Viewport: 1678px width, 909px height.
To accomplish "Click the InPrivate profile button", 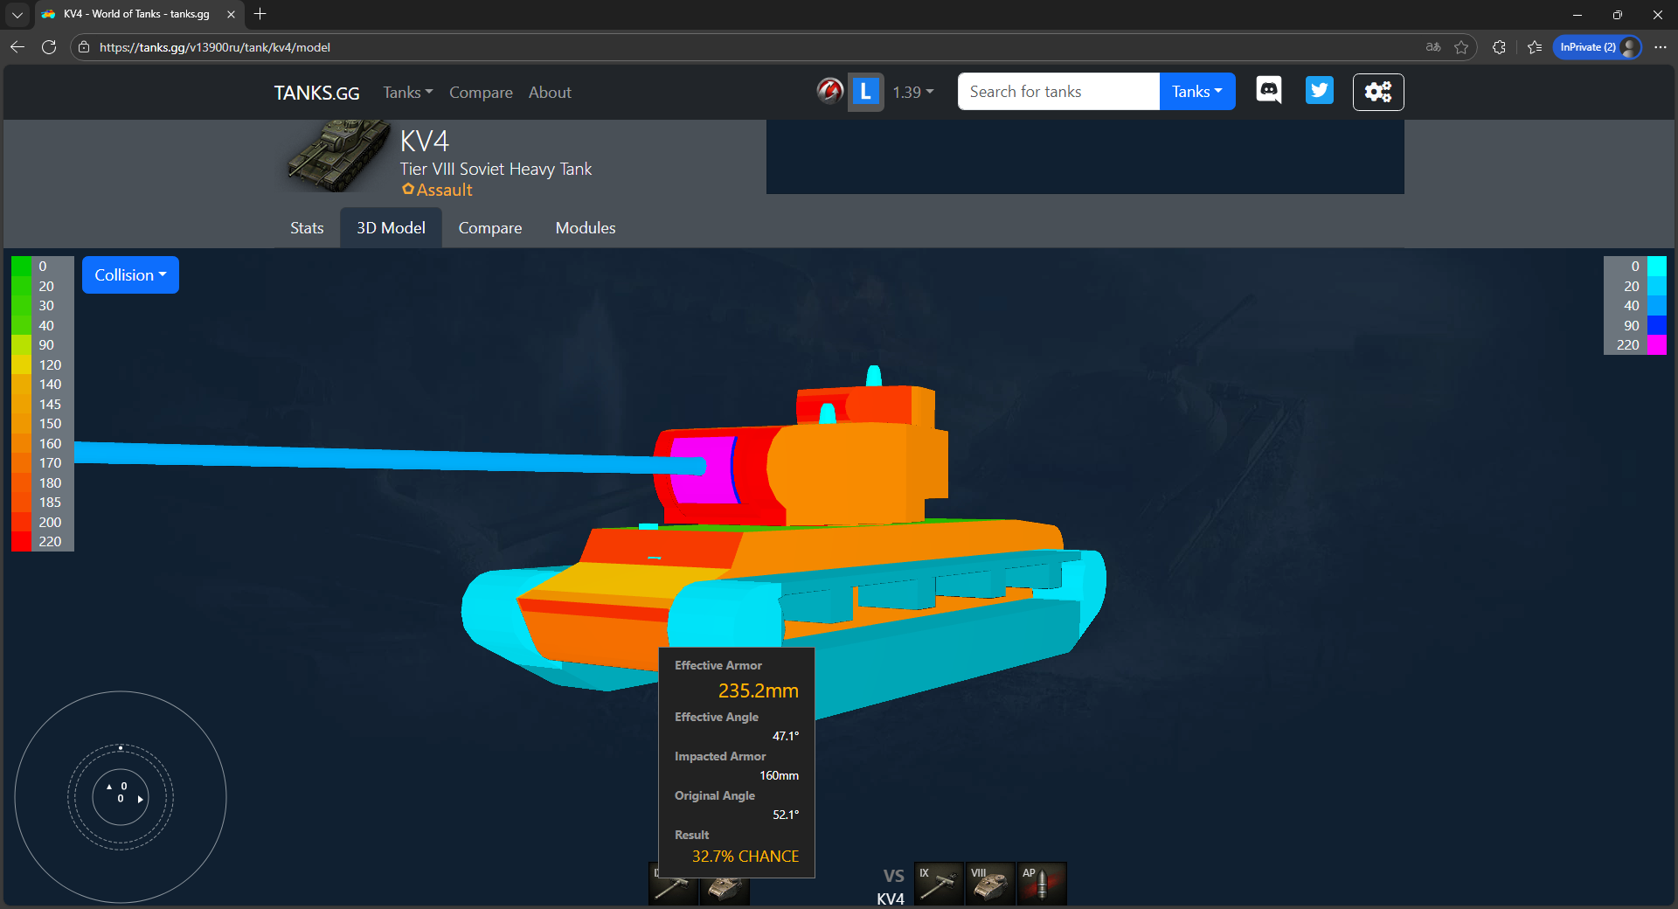I will [1598, 47].
